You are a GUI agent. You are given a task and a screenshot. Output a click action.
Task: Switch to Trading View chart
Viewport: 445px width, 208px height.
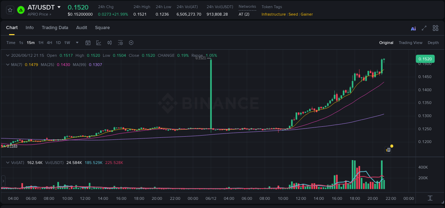click(x=410, y=43)
